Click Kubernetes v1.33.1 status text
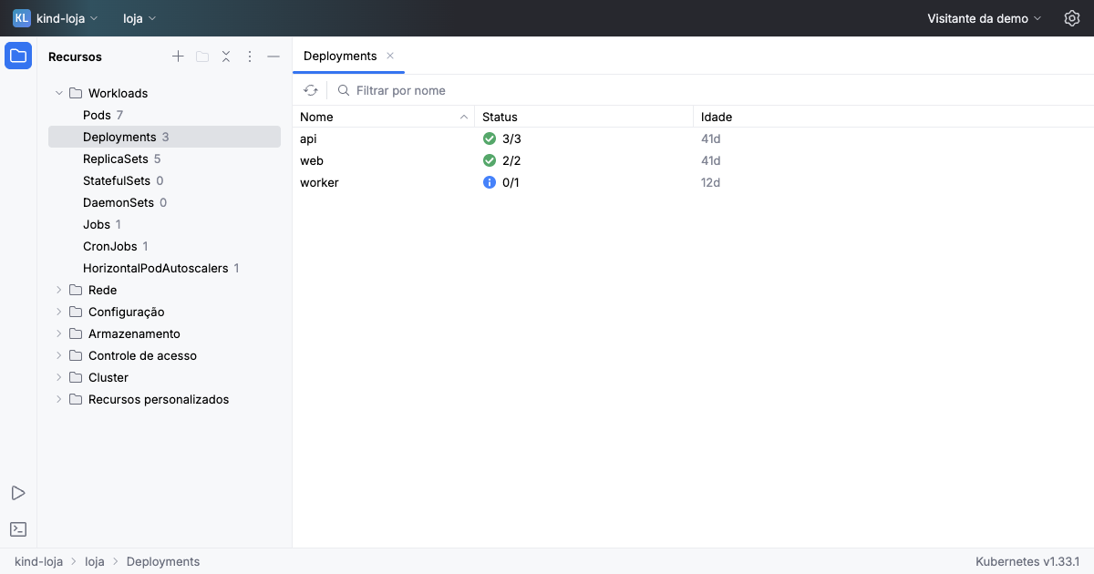Image resolution: width=1094 pixels, height=574 pixels. click(1027, 561)
